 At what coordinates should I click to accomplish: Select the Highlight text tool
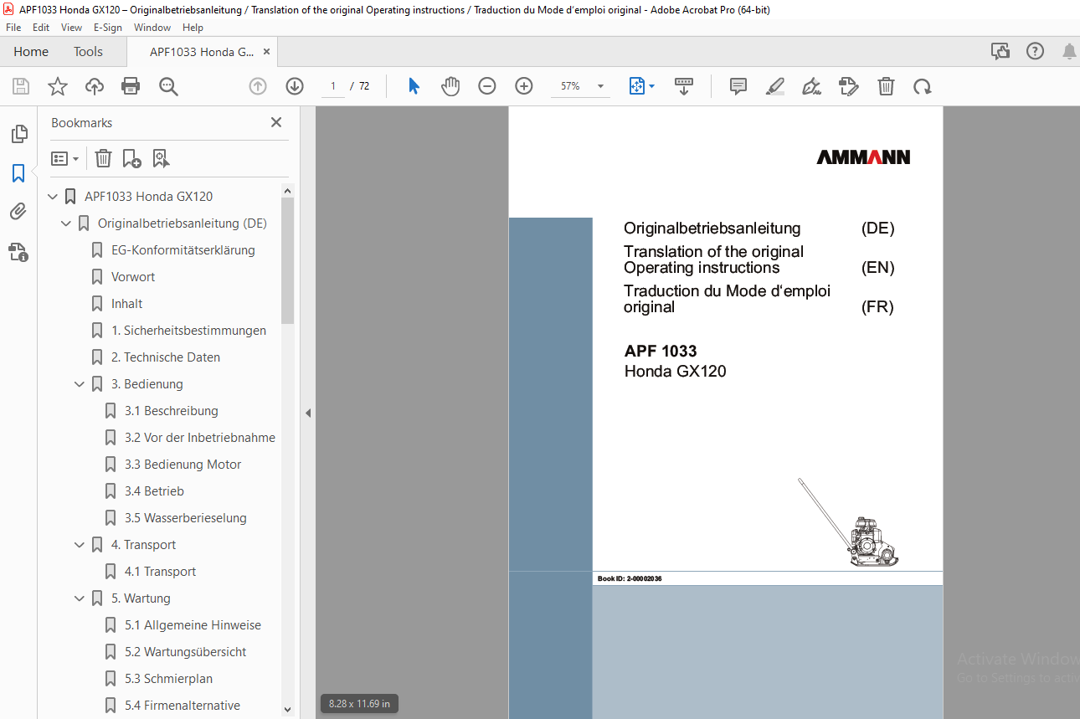point(775,86)
